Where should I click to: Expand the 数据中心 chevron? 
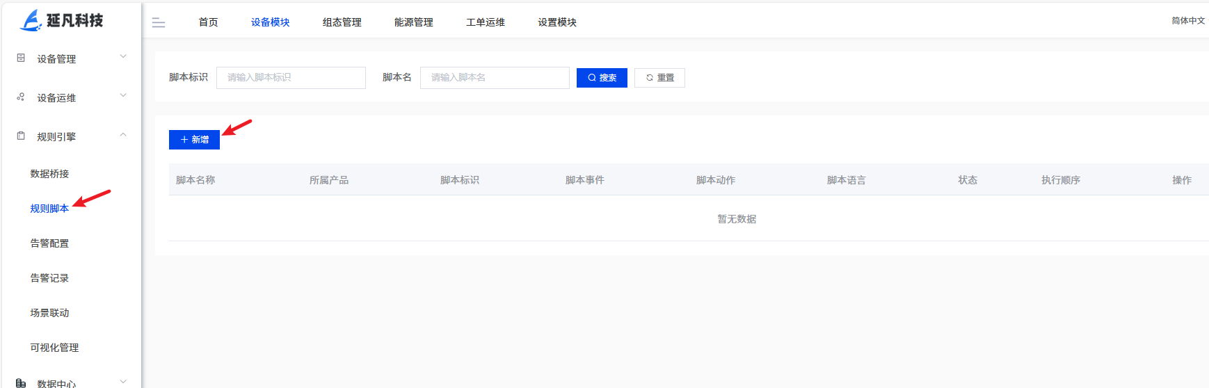[x=123, y=381]
